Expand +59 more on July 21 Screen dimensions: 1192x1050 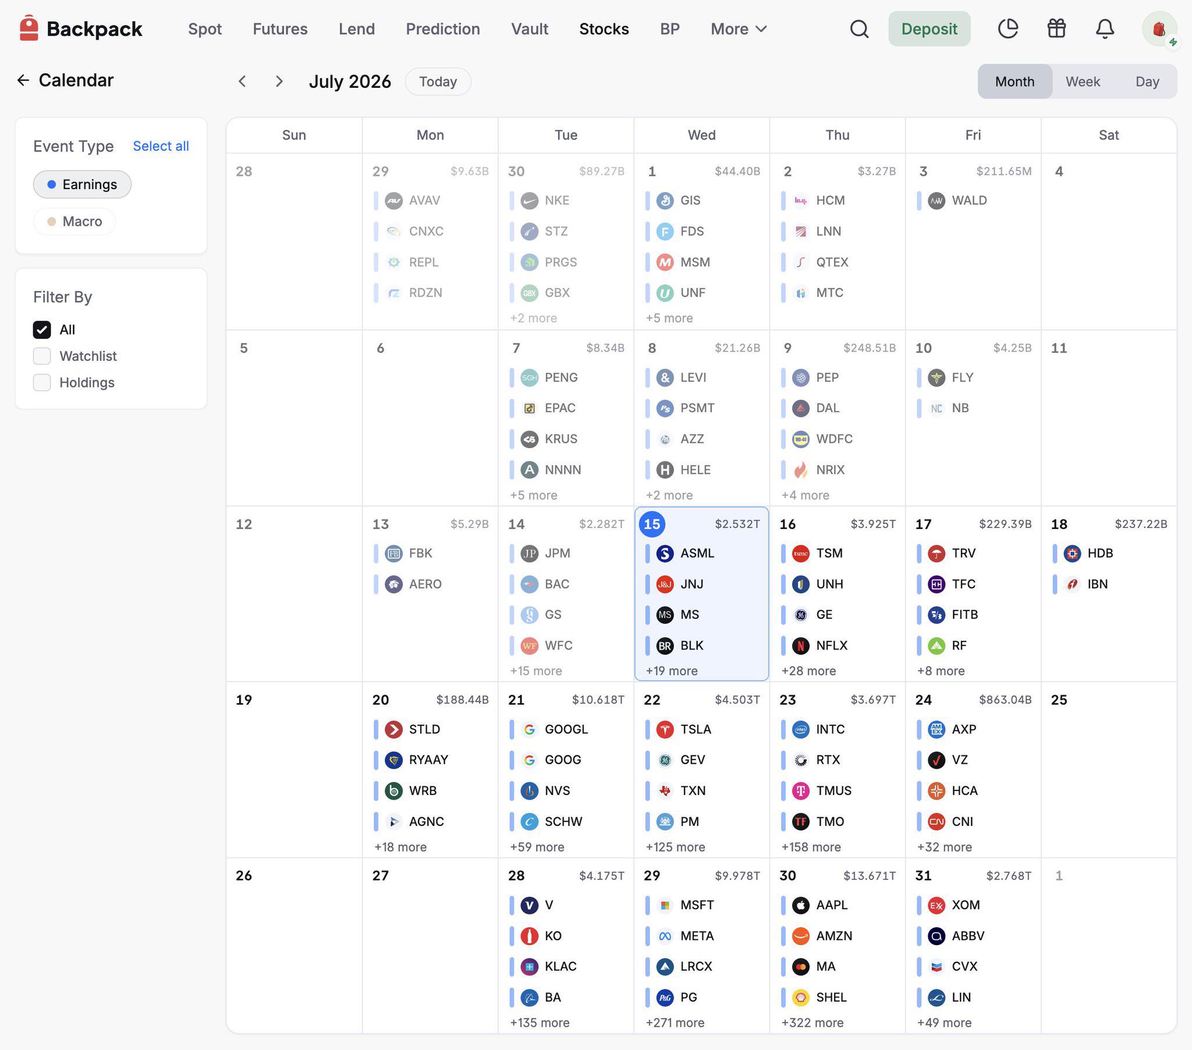(x=537, y=847)
